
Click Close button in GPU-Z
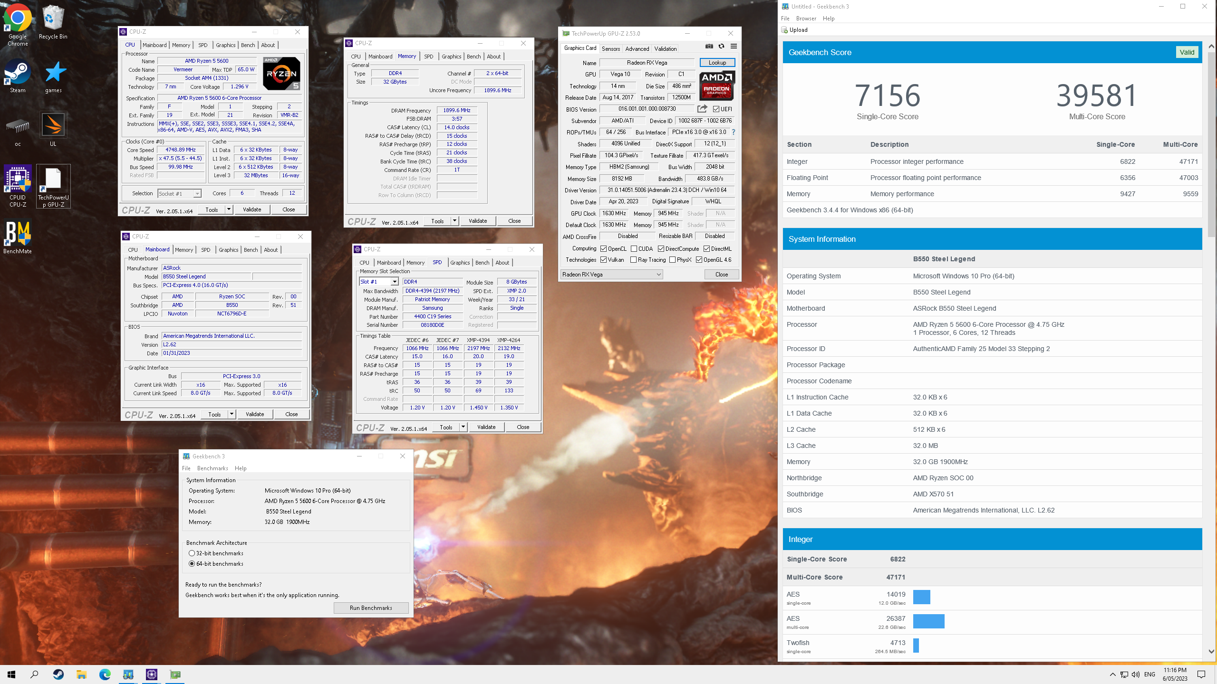722,274
